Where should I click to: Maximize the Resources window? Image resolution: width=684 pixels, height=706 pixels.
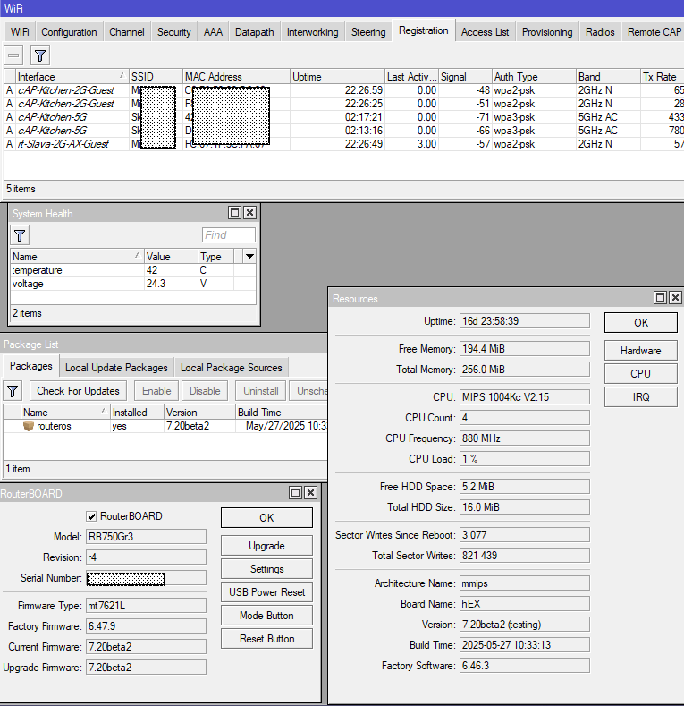660,298
